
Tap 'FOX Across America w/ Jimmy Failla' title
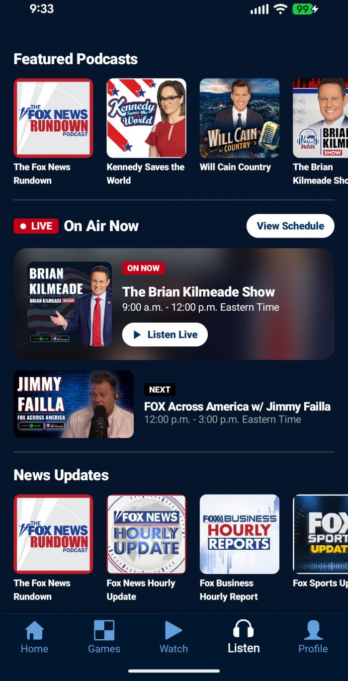(237, 407)
